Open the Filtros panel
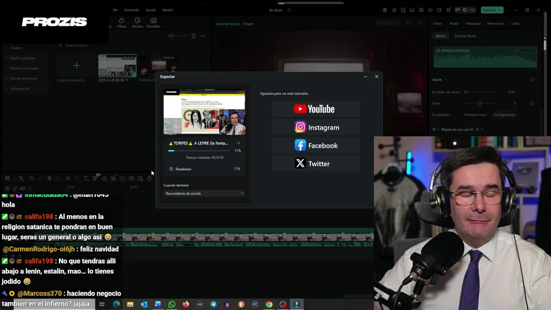Viewport: 551px width, 310px height. (122, 23)
